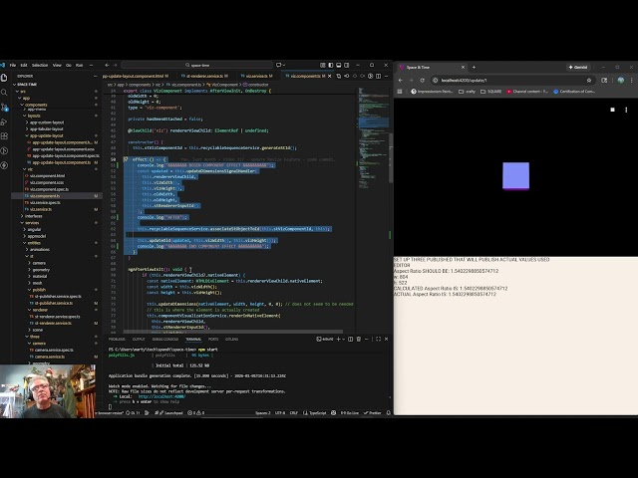Screen dimensions: 638x478
Task: Switch to the PORTS panel tab
Action: coord(213,339)
